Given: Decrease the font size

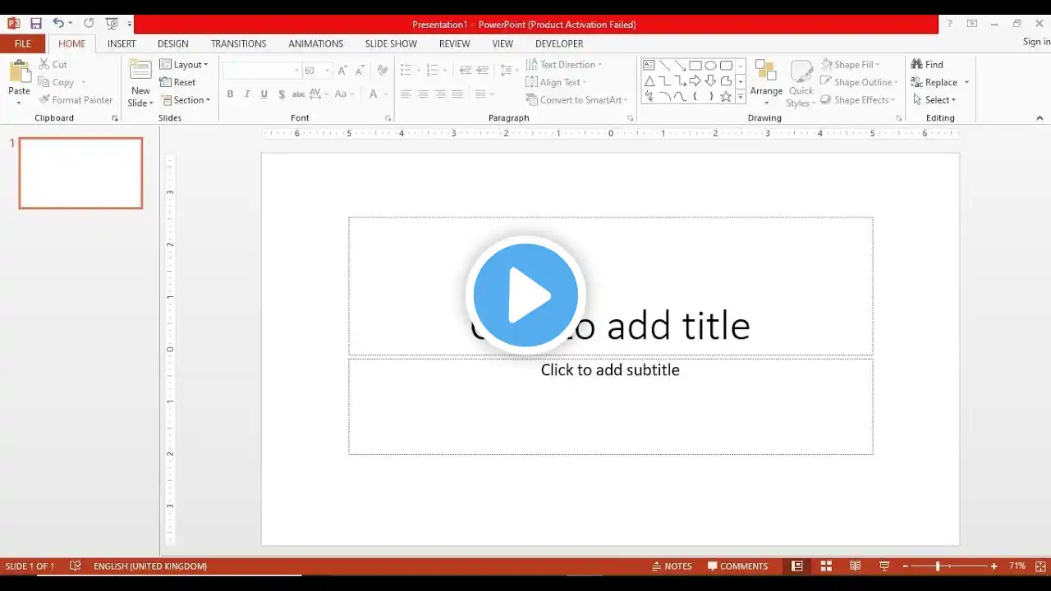Looking at the screenshot, I should pyautogui.click(x=361, y=71).
